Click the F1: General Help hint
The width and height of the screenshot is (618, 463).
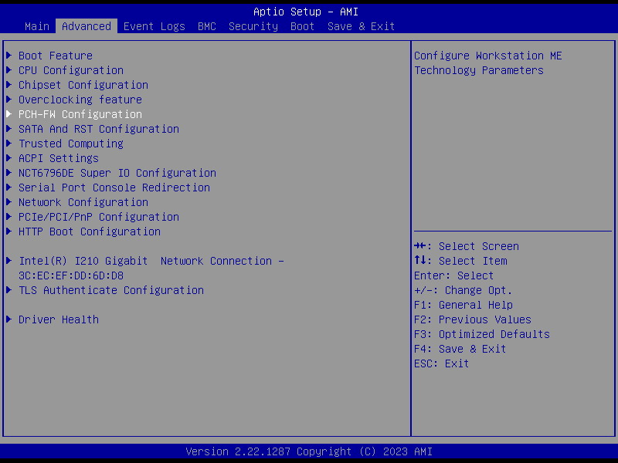[x=463, y=305]
